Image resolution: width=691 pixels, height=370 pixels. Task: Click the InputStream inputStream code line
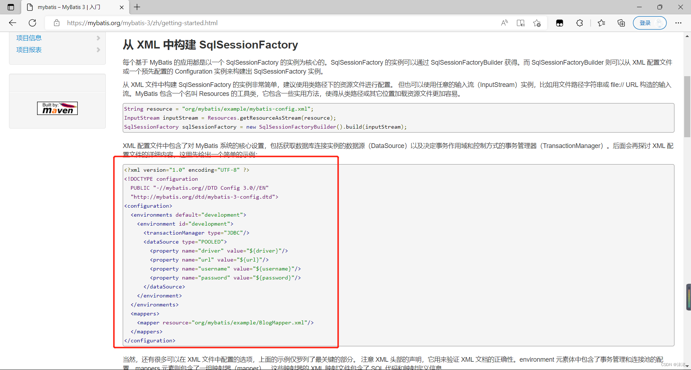point(230,118)
